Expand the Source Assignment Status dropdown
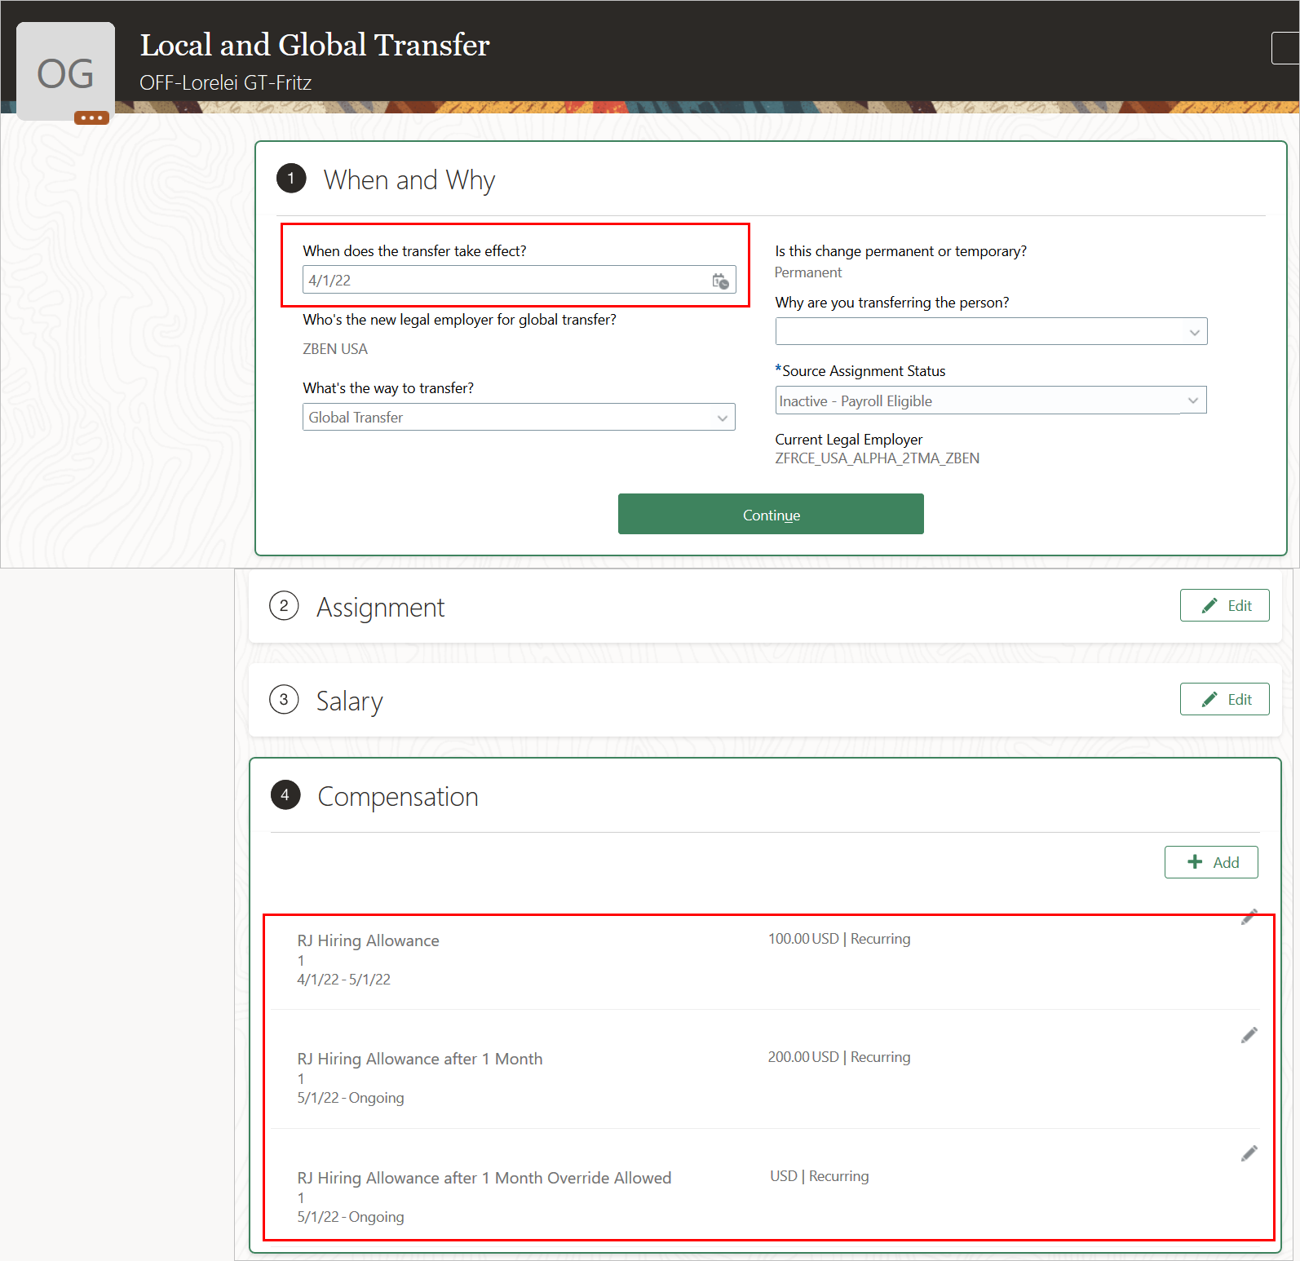1300x1261 pixels. pos(991,400)
